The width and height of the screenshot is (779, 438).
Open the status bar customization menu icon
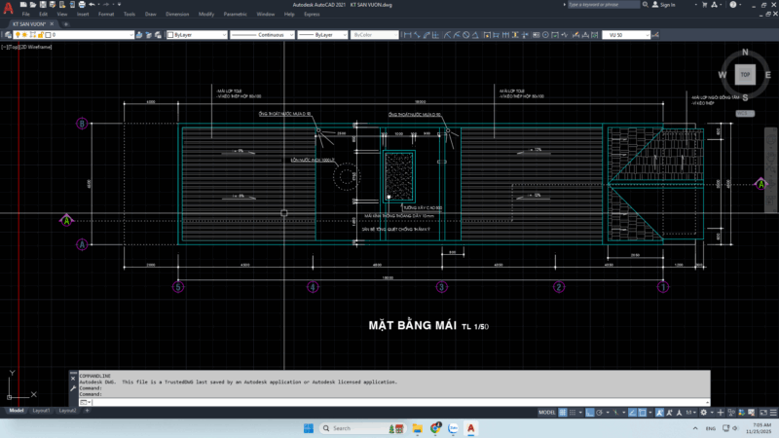(x=771, y=412)
